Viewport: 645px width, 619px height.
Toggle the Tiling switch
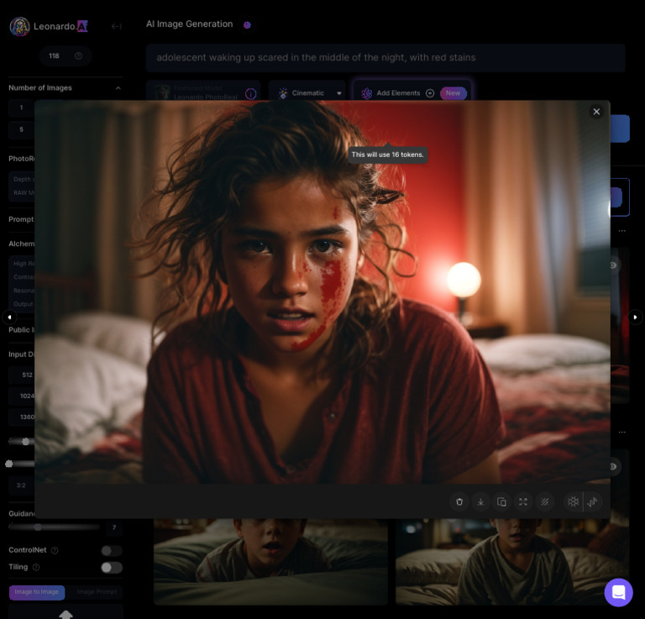pos(112,568)
